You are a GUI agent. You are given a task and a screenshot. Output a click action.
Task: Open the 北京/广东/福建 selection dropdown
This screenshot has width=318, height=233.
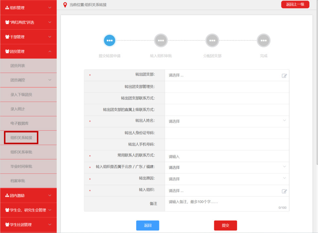[x=227, y=167]
